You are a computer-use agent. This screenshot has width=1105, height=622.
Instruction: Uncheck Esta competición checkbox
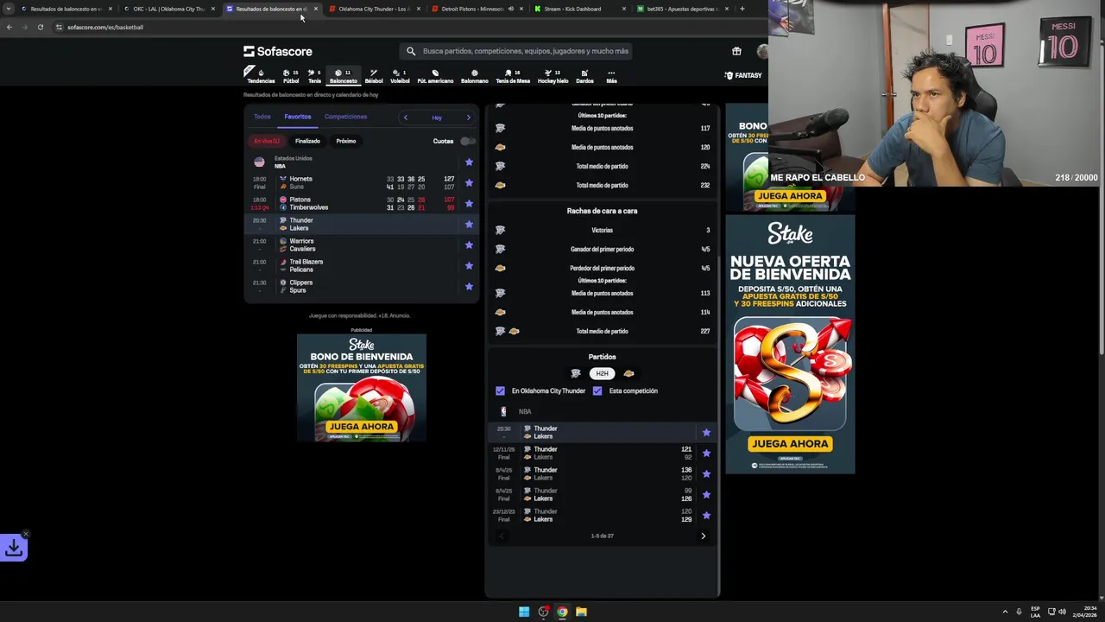pos(597,390)
